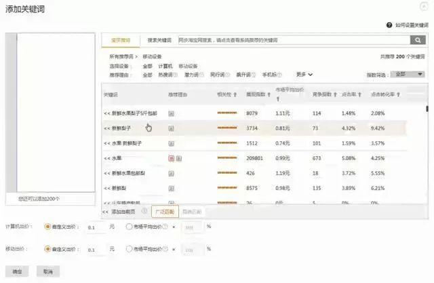Sort by 点击率 column arrow
434x283 pixels.
[x=359, y=95]
